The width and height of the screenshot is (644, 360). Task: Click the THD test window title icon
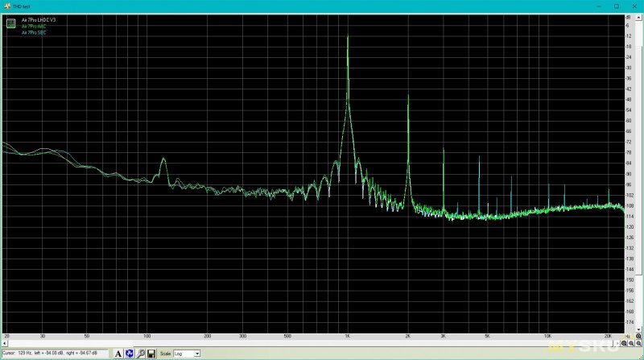point(7,6)
